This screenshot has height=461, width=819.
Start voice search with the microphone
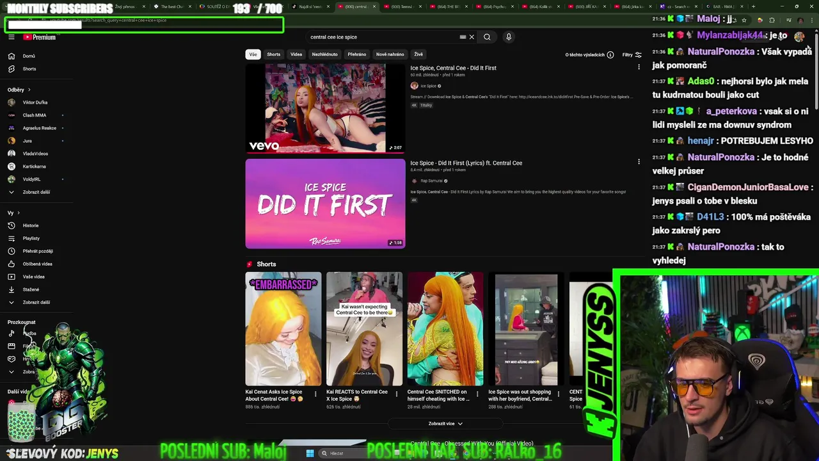(509, 37)
